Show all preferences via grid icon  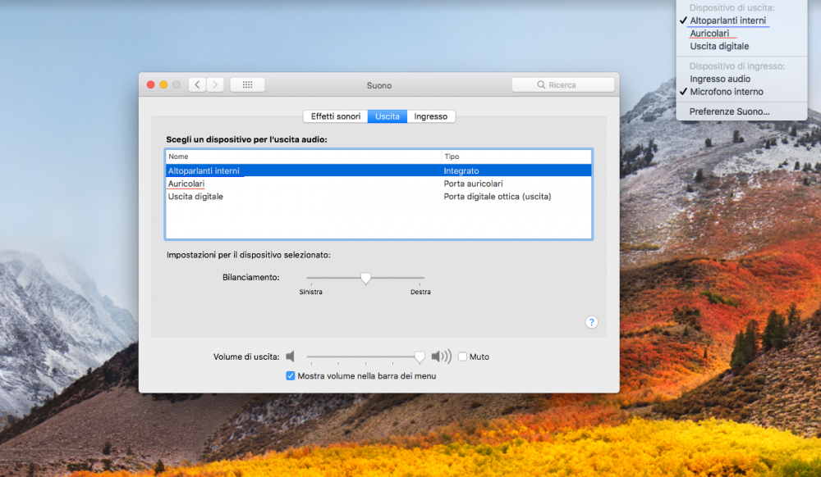coord(247,84)
